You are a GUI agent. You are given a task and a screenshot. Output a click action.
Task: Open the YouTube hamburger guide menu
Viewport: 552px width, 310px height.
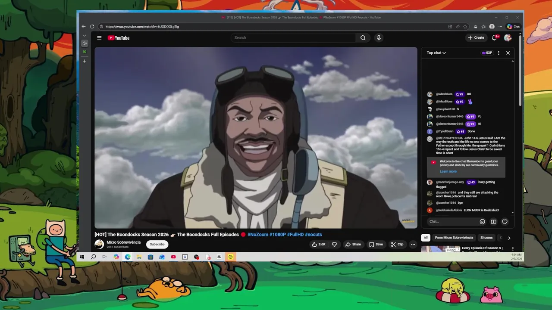pyautogui.click(x=99, y=38)
